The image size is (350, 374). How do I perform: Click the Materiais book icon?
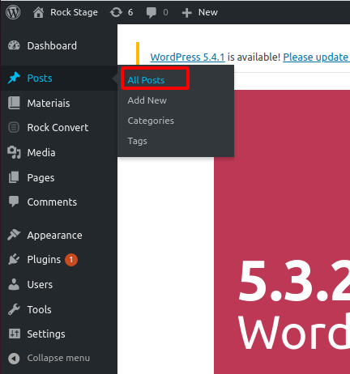14,103
